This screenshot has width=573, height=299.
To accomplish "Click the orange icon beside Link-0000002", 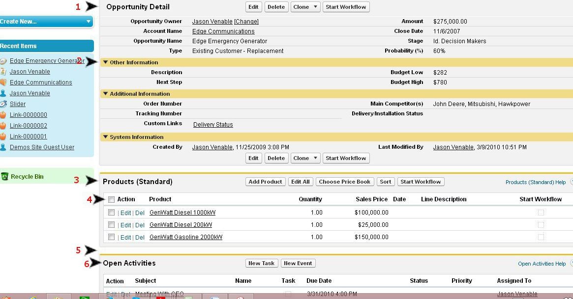I will click(3, 126).
